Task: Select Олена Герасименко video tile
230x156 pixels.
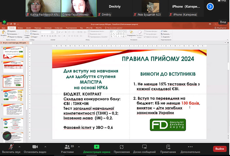Action: [x=78, y=8]
